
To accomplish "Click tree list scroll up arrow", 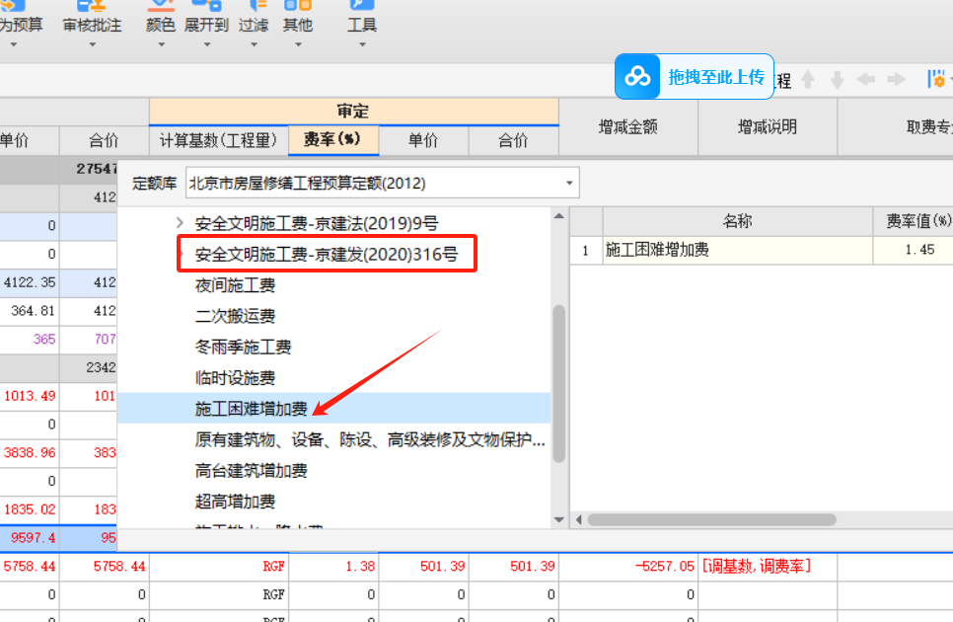I will pyautogui.click(x=559, y=216).
